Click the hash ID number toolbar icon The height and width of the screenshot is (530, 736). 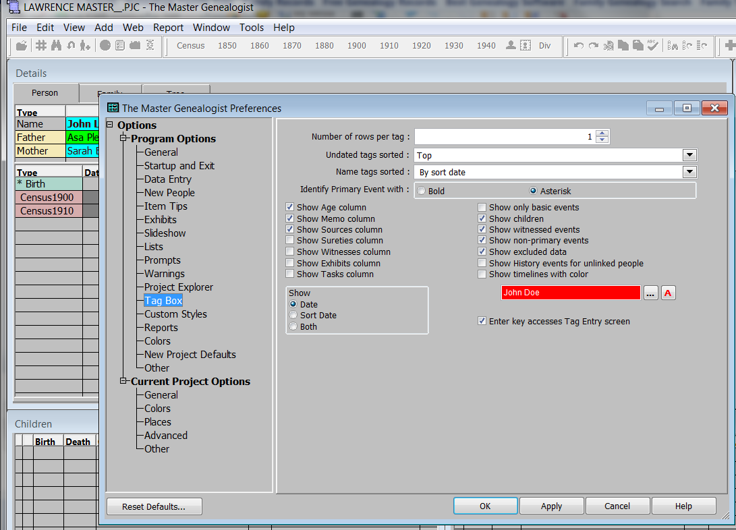click(x=41, y=45)
